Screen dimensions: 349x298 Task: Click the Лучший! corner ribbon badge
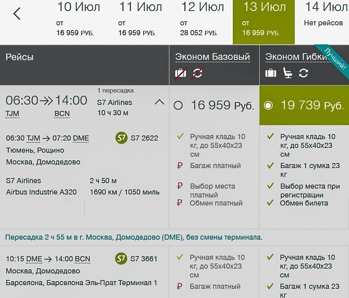(x=335, y=58)
